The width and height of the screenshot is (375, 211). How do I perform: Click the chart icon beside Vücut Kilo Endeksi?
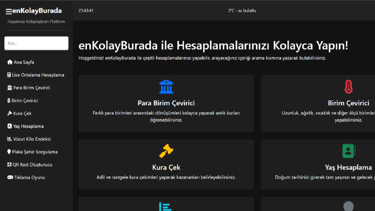[x=9, y=139]
